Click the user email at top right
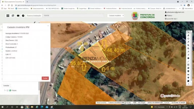 pyautogui.click(x=175, y=12)
